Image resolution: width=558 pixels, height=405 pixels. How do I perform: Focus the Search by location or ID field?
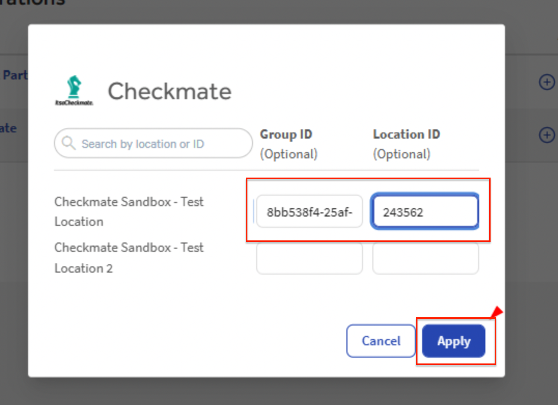point(154,143)
